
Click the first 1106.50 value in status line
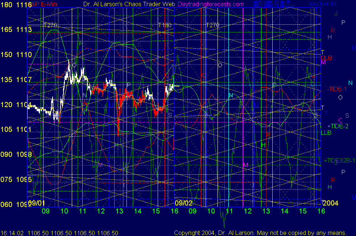click(x=38, y=233)
